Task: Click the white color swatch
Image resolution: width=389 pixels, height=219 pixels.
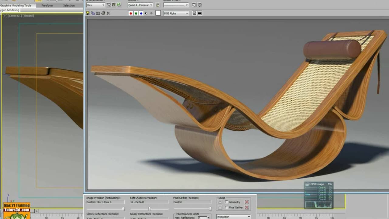Action: tap(158, 13)
